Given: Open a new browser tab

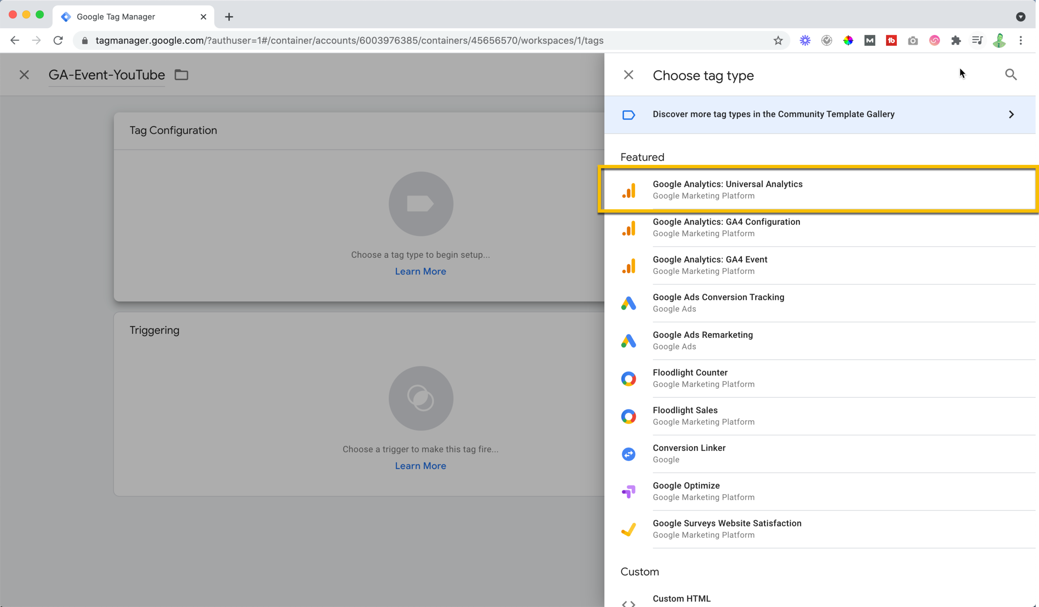Looking at the screenshot, I should tap(229, 17).
